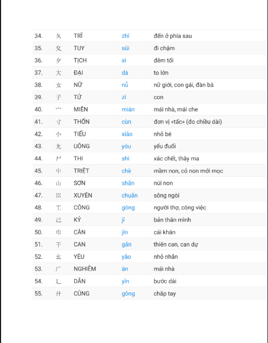Click the yāo pinyin link

pyautogui.click(x=126, y=257)
